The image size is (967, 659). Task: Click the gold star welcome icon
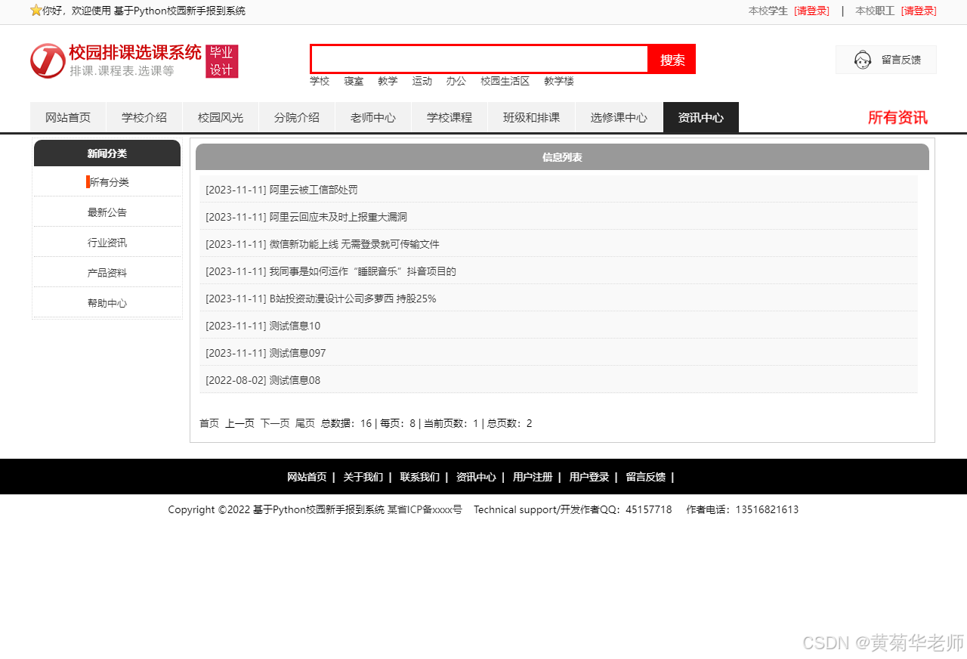click(x=36, y=11)
